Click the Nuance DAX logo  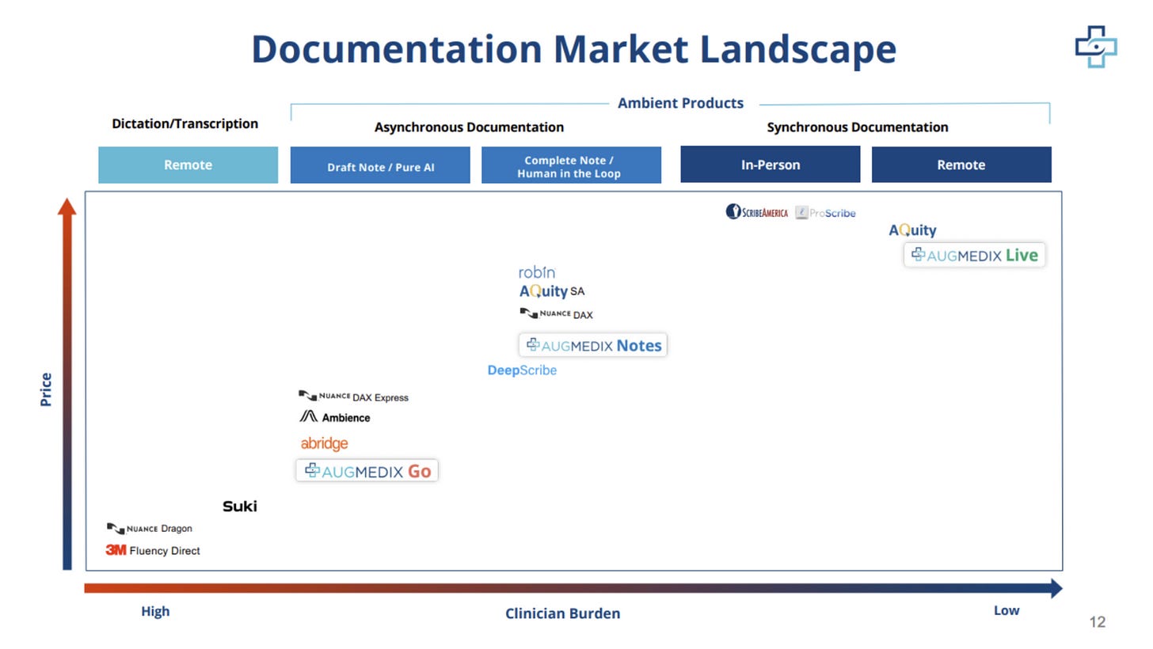(x=556, y=314)
